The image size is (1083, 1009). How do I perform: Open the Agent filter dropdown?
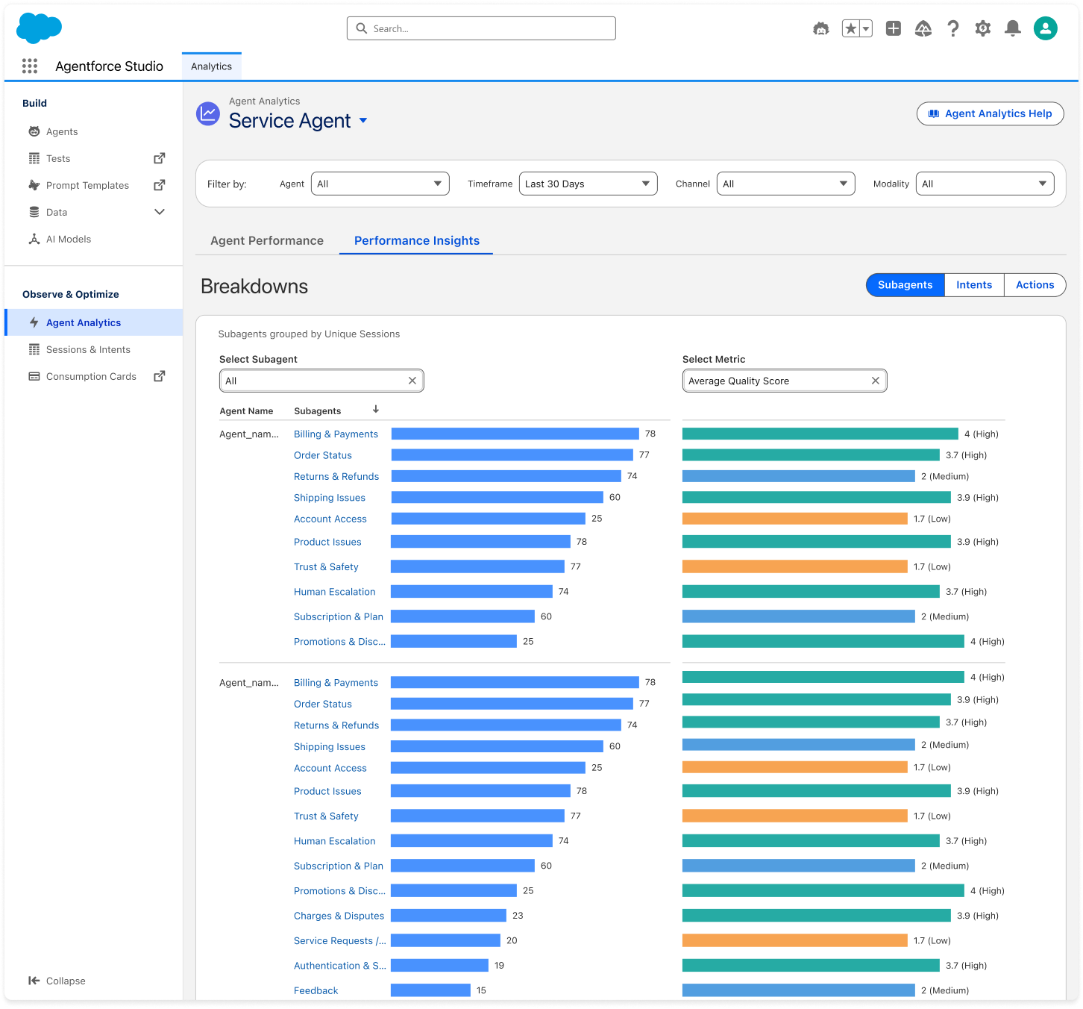380,184
